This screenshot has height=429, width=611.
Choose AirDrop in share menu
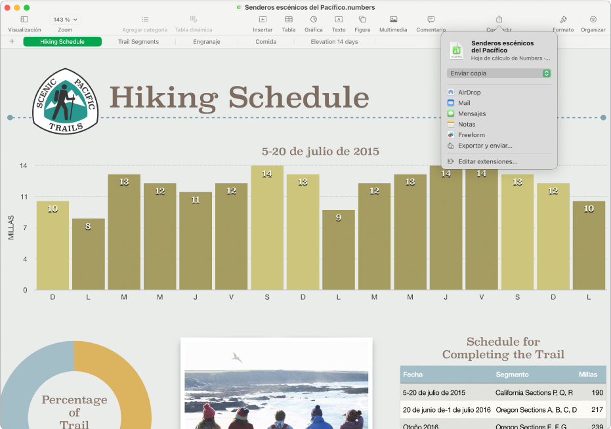(469, 92)
